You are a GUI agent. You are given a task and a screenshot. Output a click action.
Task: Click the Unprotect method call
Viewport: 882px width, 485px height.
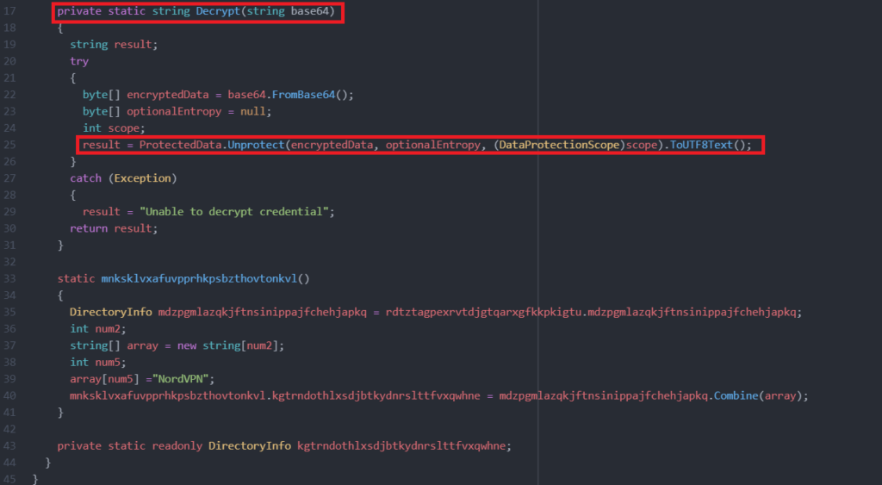(256, 145)
